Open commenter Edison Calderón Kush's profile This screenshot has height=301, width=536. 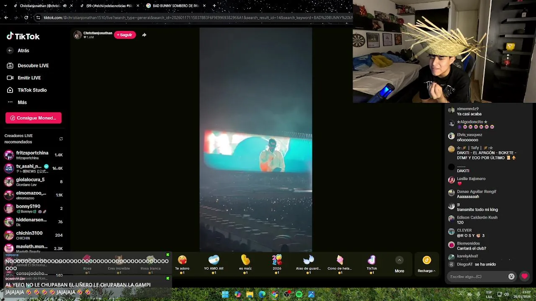pos(477,217)
